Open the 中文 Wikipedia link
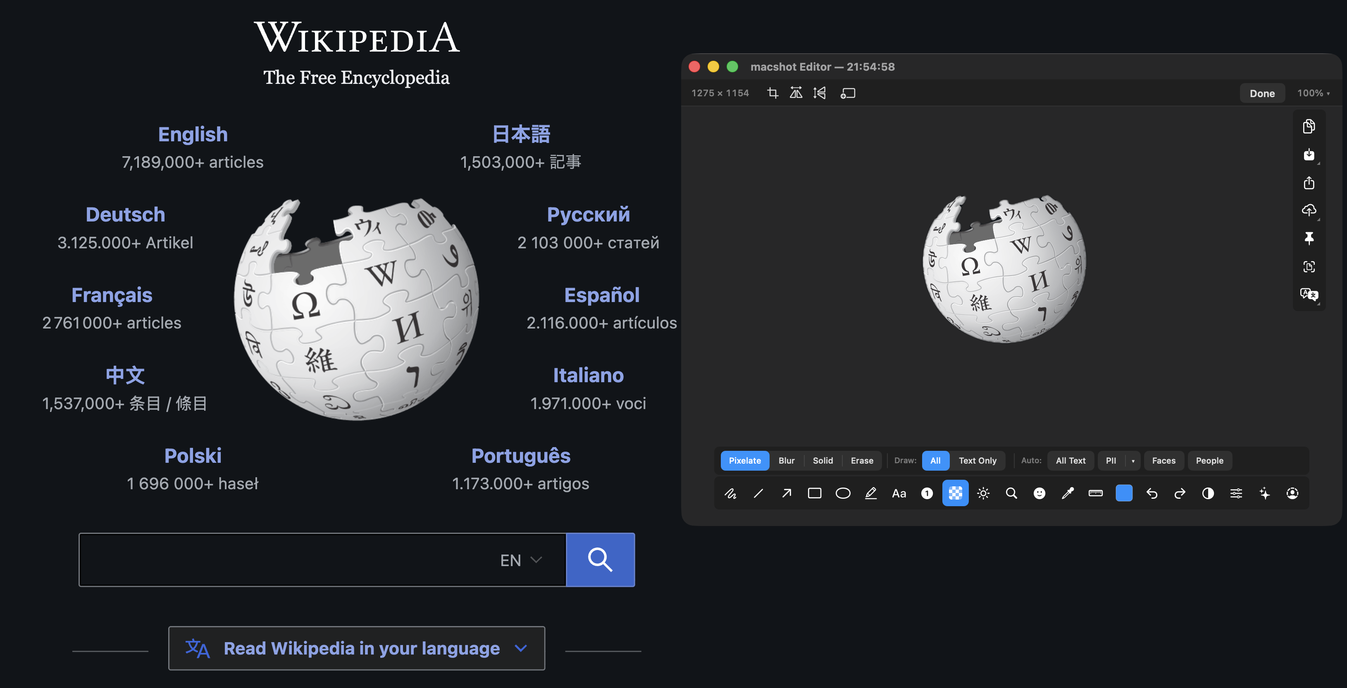This screenshot has height=688, width=1347. tap(125, 375)
